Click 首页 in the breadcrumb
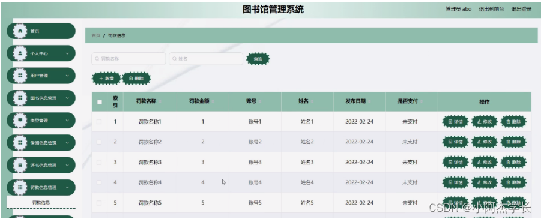 [x=96, y=35]
